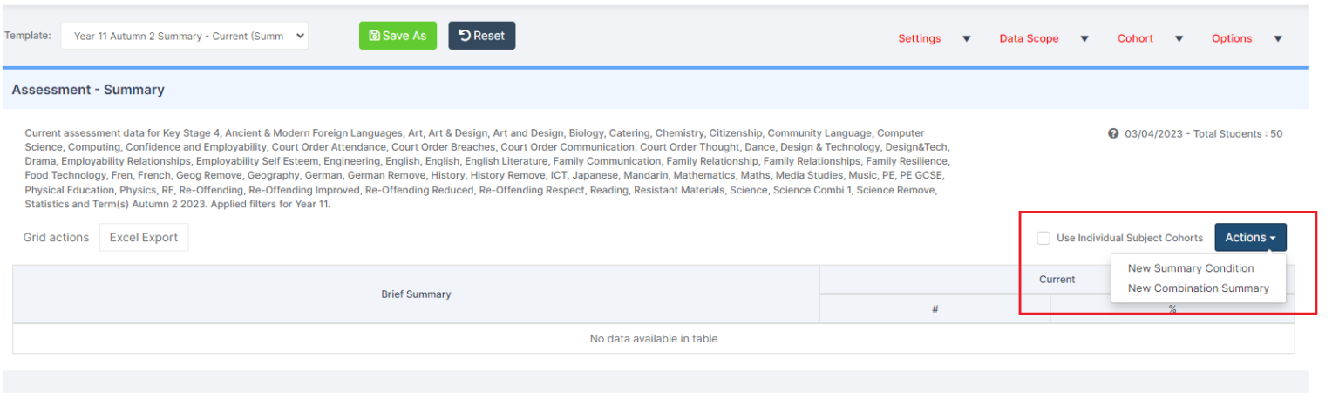1339x406 pixels.
Task: Click the Cohort section label
Action: click(1135, 38)
